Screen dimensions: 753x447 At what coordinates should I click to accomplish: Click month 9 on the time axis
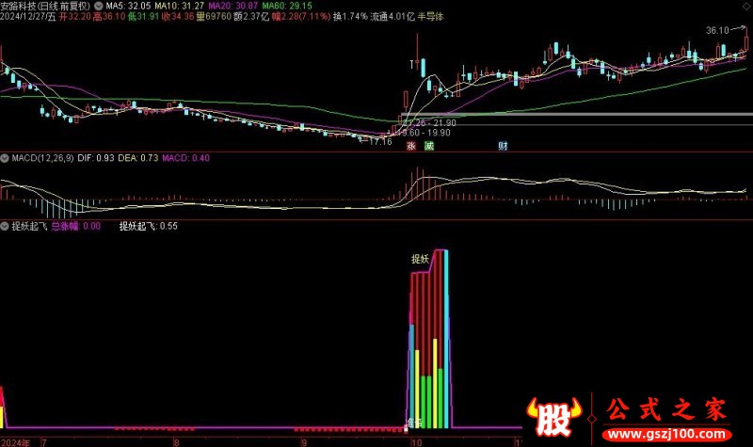[303, 442]
